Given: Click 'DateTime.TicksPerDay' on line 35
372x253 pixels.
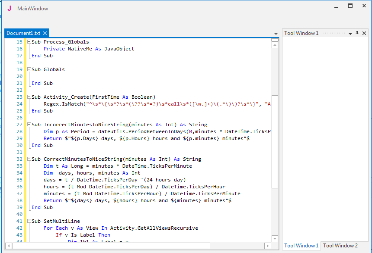Looking at the screenshot, I should tap(107, 180).
